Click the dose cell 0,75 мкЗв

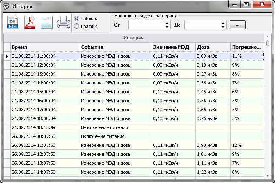tap(213, 118)
